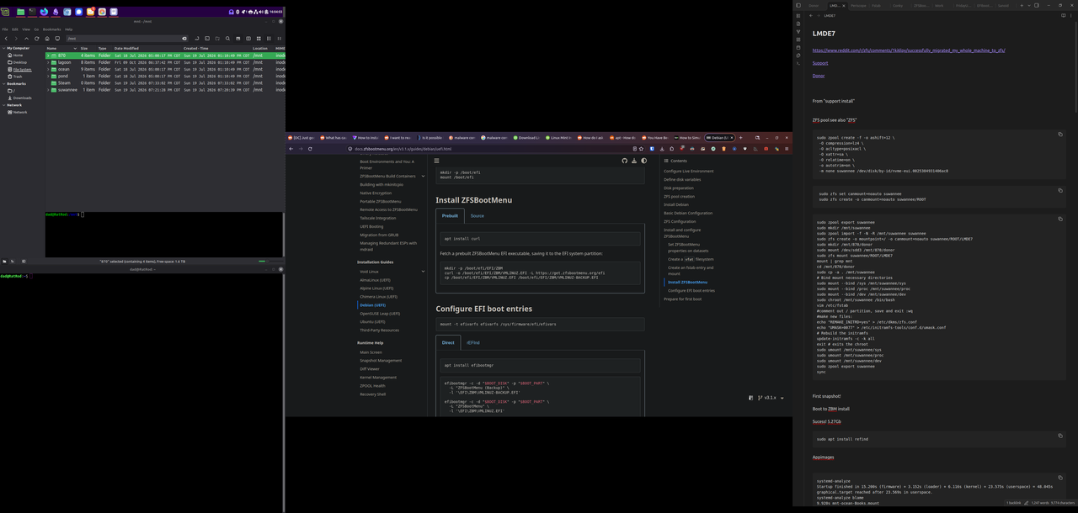Toggle Obsidian's right sidebar

1037,5
